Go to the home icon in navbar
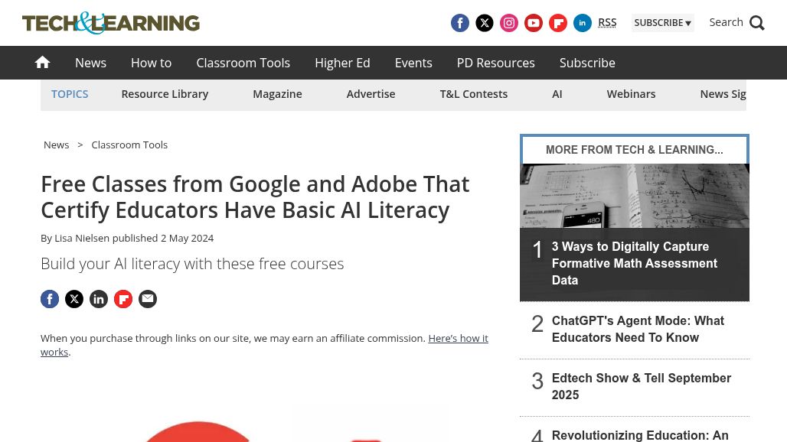 (x=43, y=62)
